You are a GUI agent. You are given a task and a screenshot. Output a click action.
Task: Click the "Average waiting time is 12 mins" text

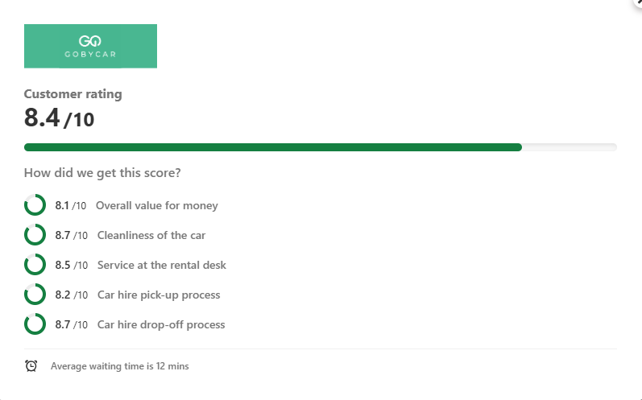119,366
